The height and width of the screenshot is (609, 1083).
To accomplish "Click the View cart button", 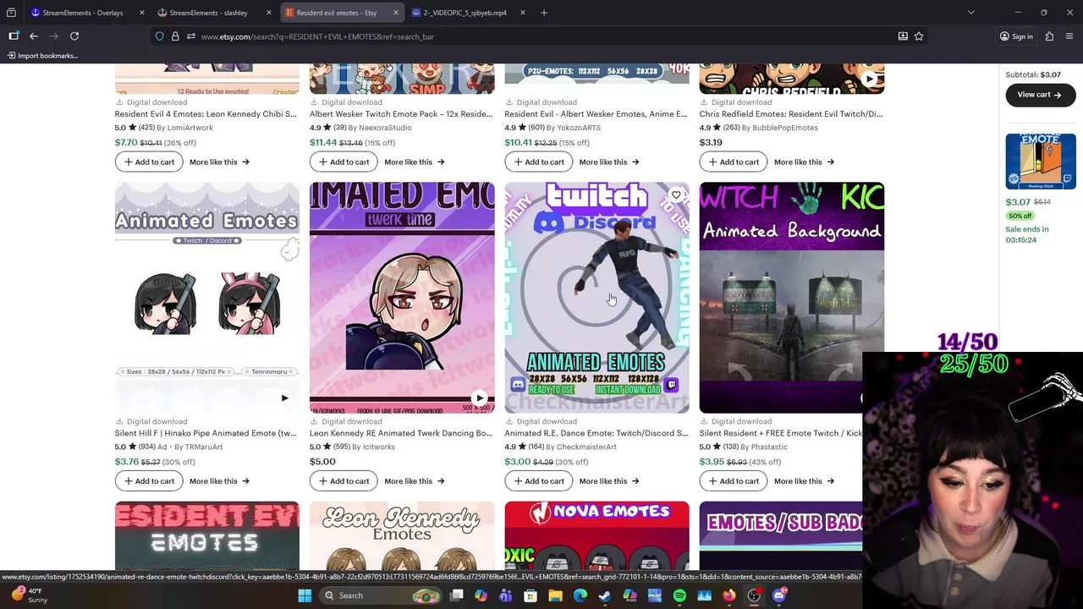I will pyautogui.click(x=1040, y=95).
